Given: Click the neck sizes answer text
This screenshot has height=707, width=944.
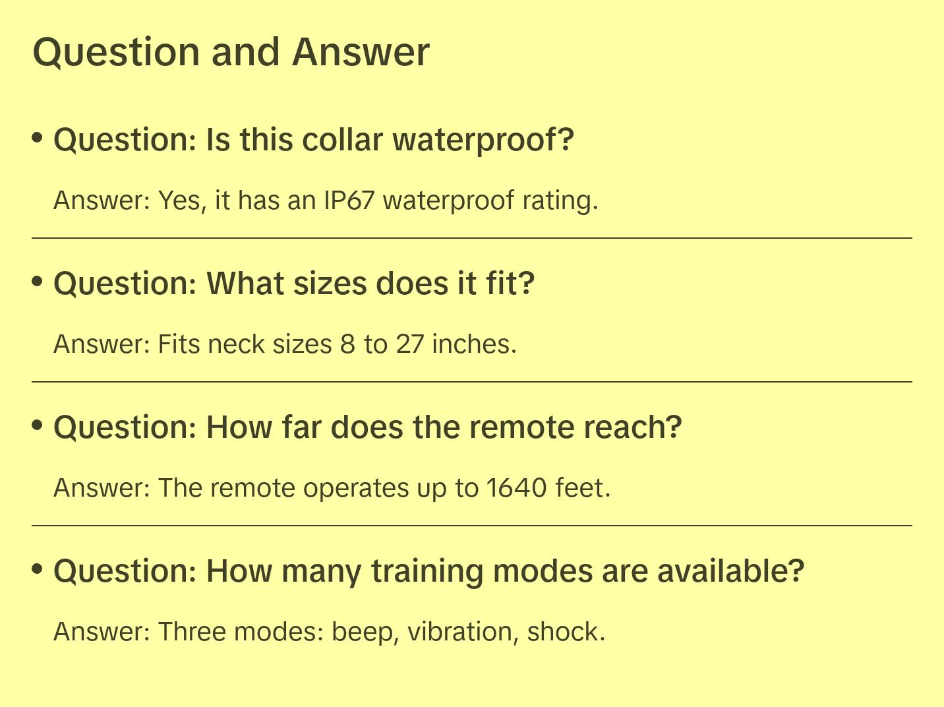Looking at the screenshot, I should pos(285,344).
